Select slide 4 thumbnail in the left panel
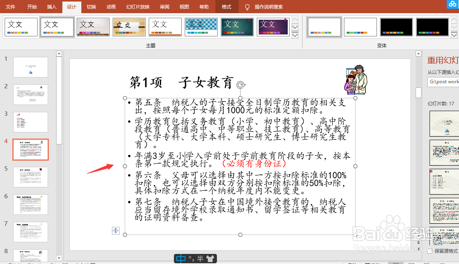This screenshot has width=459, height=264. (31, 149)
